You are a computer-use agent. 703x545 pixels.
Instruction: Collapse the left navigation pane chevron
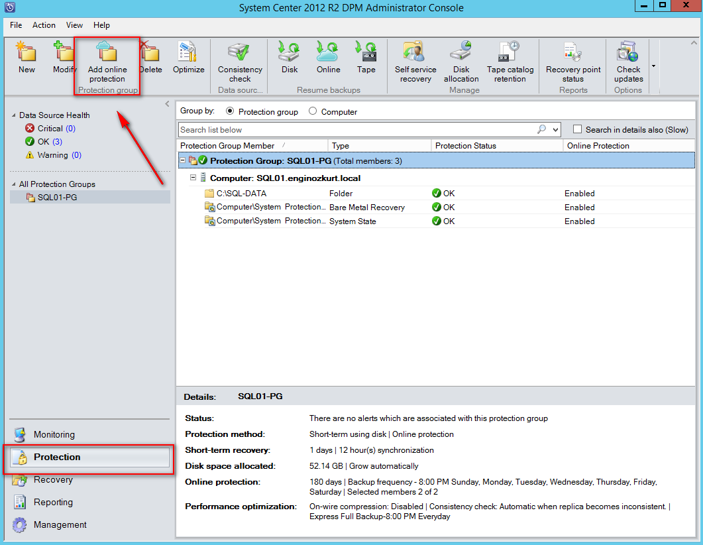167,103
